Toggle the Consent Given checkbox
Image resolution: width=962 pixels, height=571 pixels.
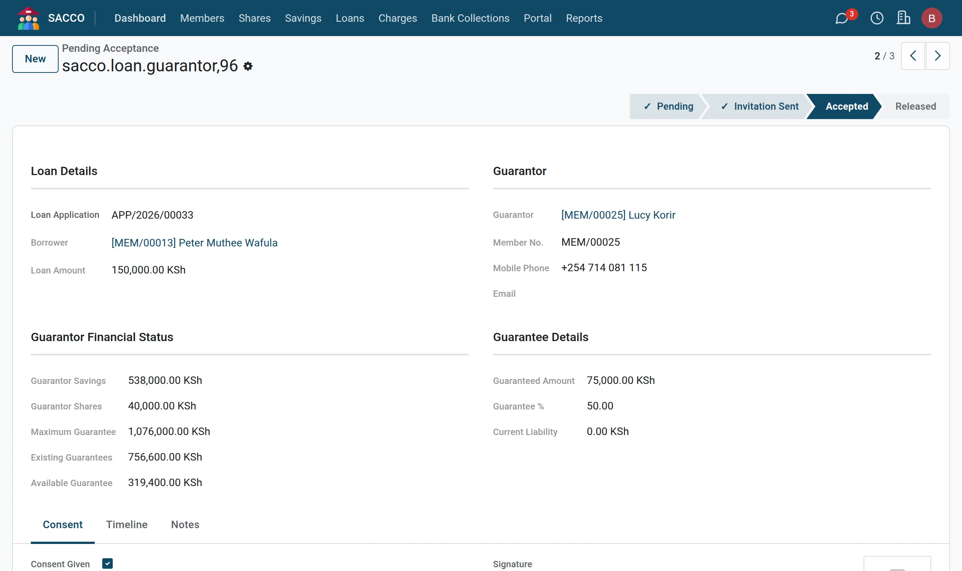click(x=107, y=563)
